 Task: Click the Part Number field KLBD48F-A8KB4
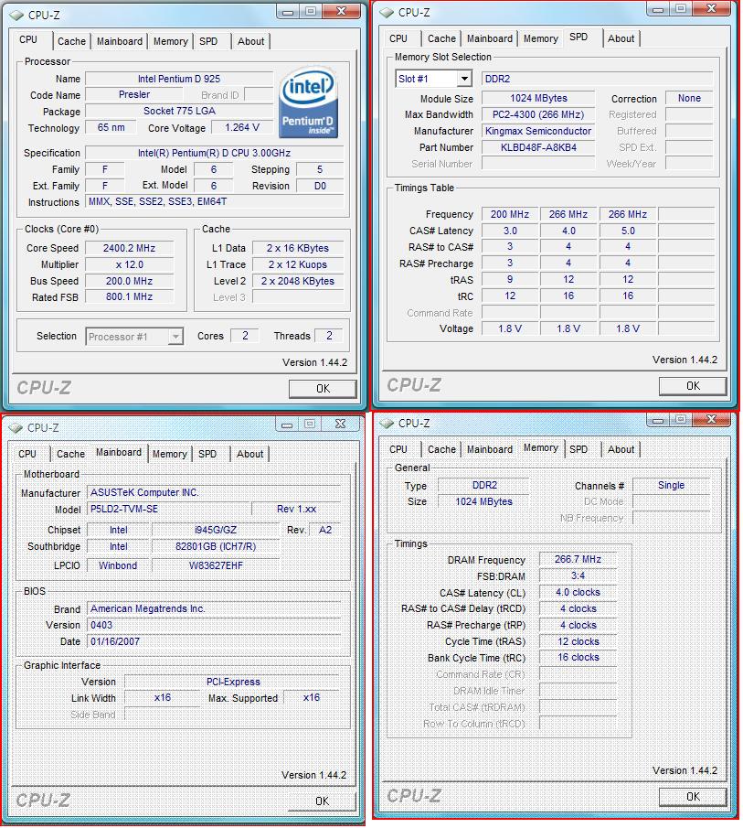[537, 147]
